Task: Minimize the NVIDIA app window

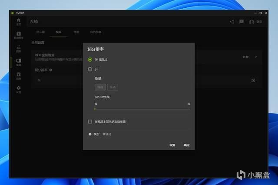Action: click(x=255, y=13)
